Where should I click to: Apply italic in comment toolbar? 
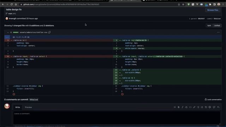[183, 107]
